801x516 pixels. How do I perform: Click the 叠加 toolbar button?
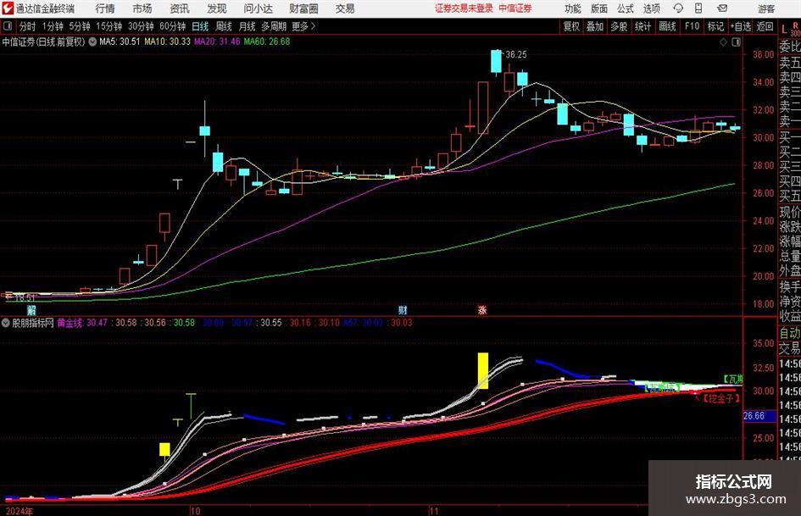pyautogui.click(x=595, y=26)
